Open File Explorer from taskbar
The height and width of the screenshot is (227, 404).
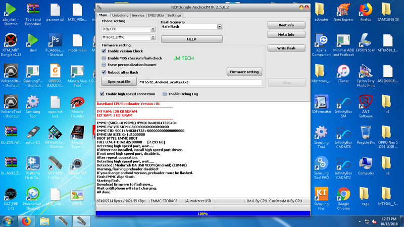coord(44,221)
